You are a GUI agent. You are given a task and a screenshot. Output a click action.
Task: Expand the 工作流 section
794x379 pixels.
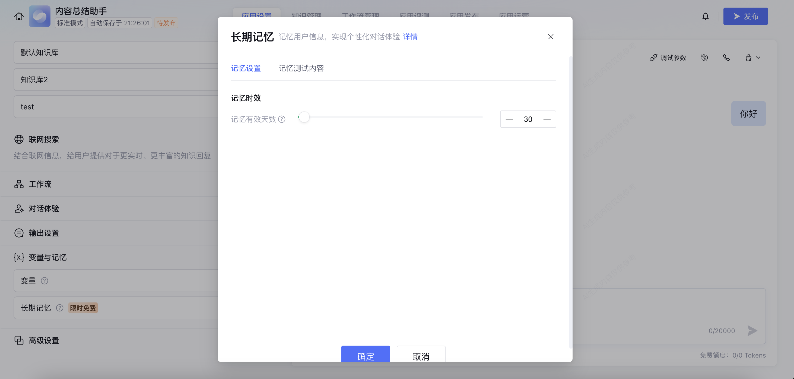(x=40, y=184)
